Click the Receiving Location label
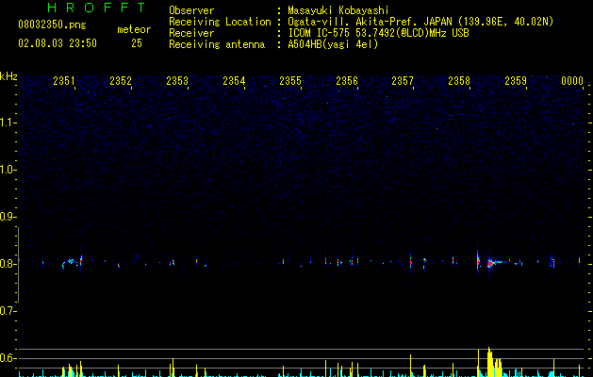Viewport: 593px width, 377px height. click(220, 22)
